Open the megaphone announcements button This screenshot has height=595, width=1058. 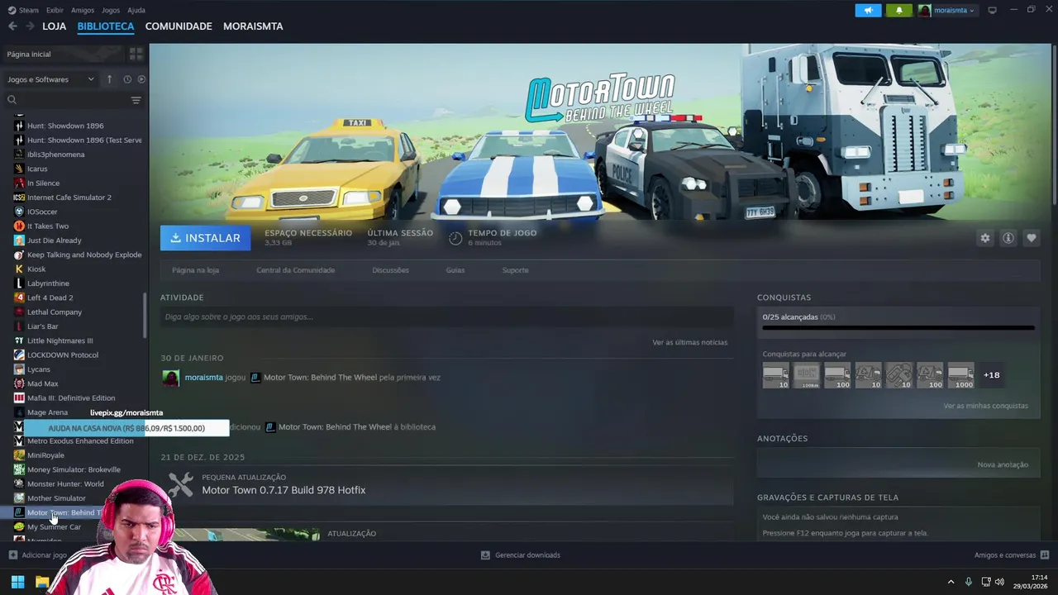[x=868, y=10]
